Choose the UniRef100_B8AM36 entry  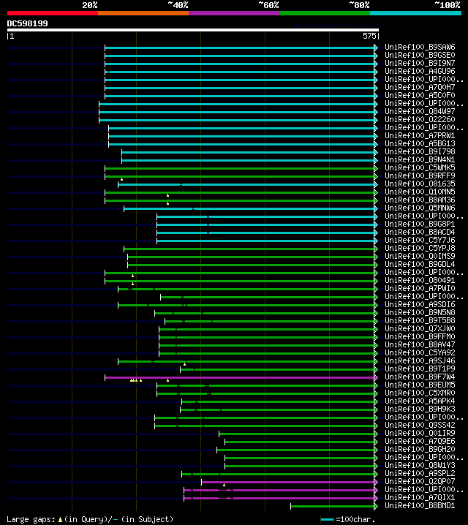point(420,200)
